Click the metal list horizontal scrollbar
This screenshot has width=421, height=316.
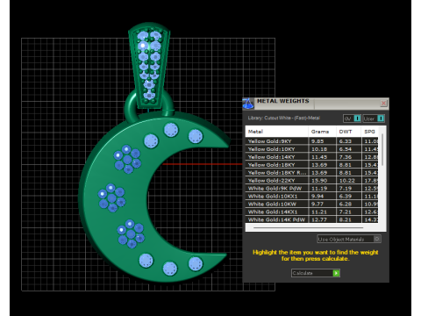tap(309, 227)
